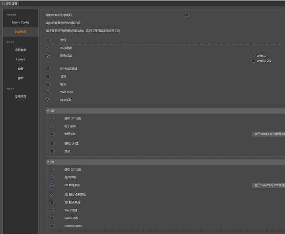
Task: Click the text 请勾选需要使用的引擎功能
Action: (63, 23)
